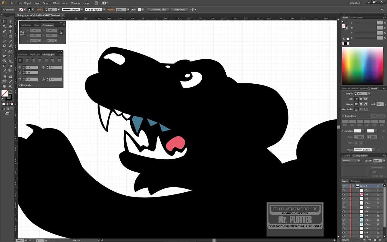Select the Pencil tool

click(10, 41)
